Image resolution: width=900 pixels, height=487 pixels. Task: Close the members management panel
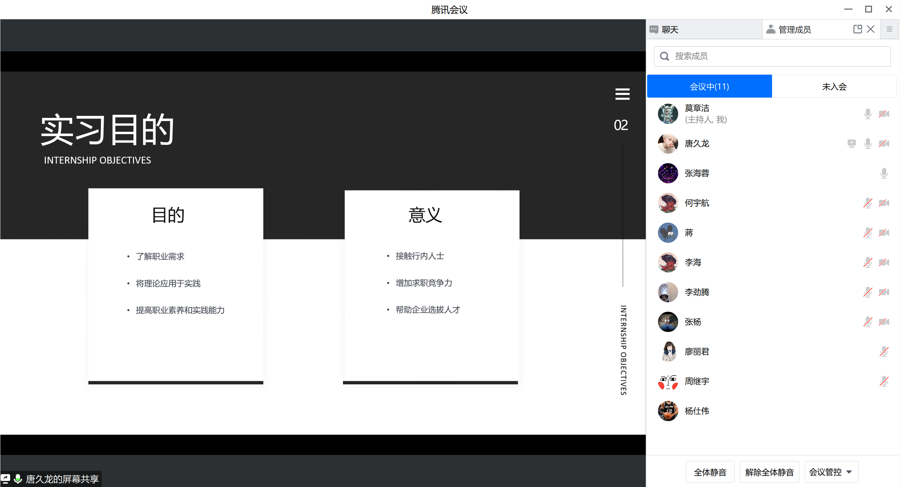(871, 29)
